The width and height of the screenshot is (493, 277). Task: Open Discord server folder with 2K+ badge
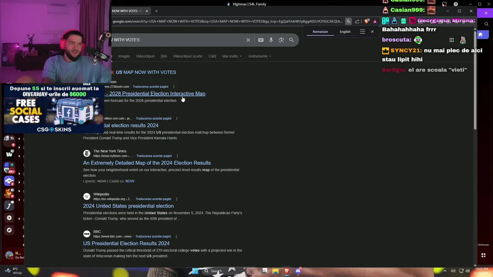coord(9,167)
